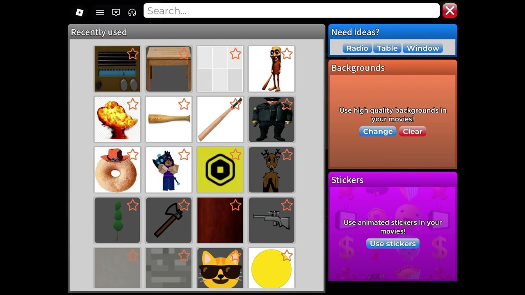Open the hamburger list menu
The height and width of the screenshot is (295, 525).
100,12
